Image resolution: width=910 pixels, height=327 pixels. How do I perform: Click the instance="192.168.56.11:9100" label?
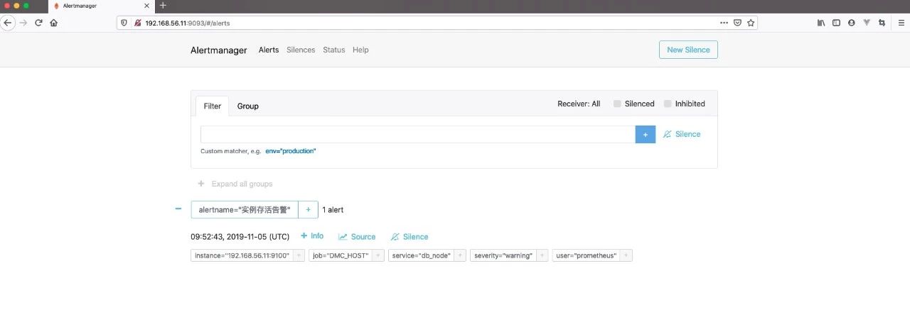point(242,255)
